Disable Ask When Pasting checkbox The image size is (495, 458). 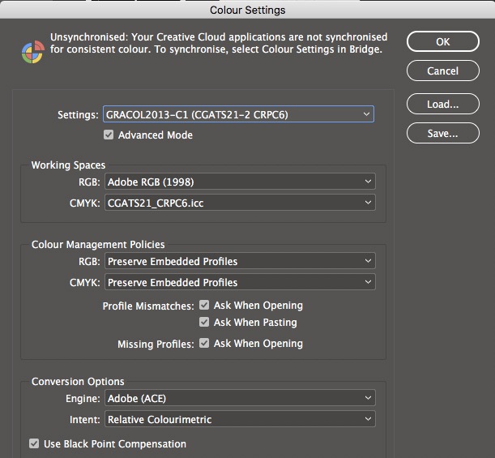[204, 323]
